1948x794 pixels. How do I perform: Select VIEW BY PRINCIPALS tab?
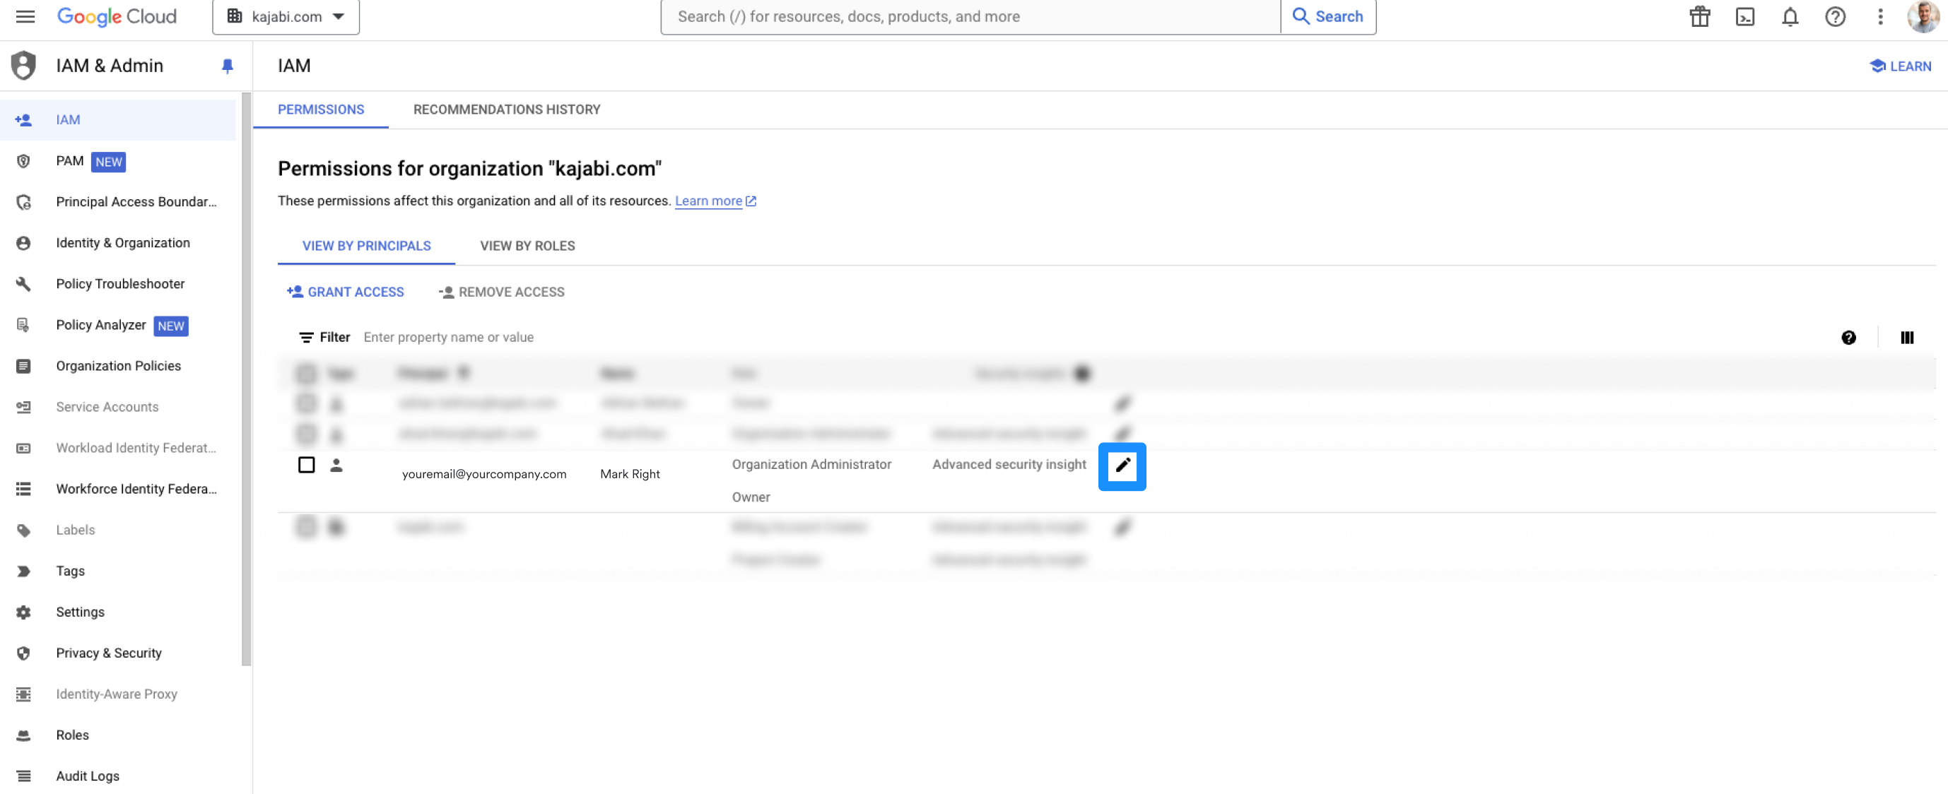click(x=367, y=247)
